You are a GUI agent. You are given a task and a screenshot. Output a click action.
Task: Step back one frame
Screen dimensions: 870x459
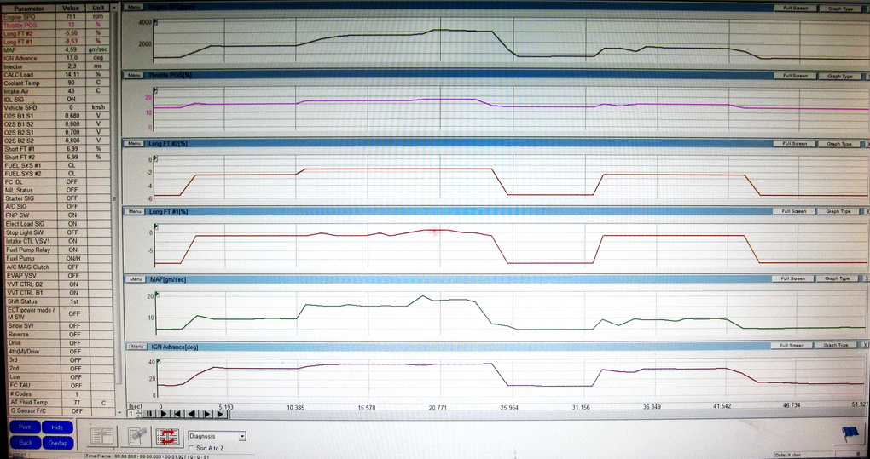point(193,414)
